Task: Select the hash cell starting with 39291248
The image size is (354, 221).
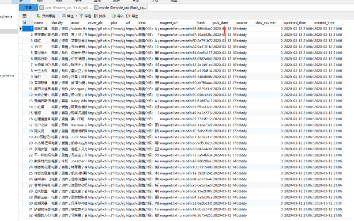Action: [204, 173]
